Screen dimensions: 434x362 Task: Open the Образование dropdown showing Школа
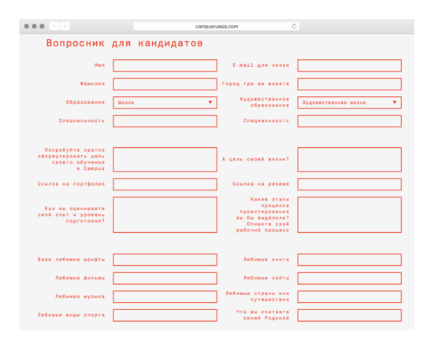(165, 102)
